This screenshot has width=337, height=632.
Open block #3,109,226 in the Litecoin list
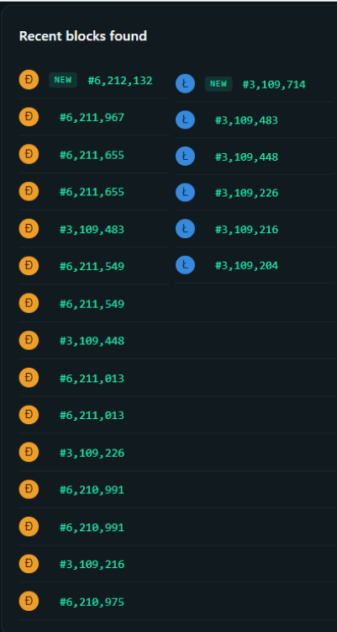[x=246, y=193]
